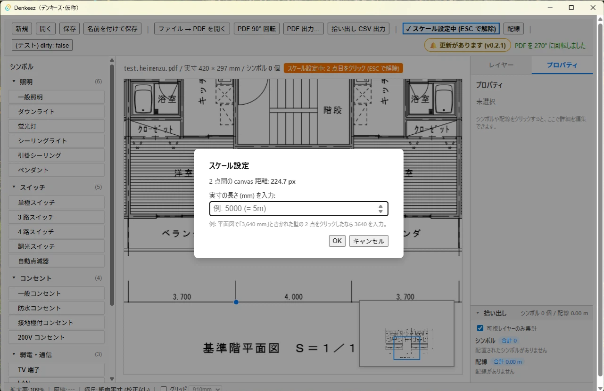Screen dimensions: 604x391
Task: Click the 保存 toolbar button
Action: [70, 29]
